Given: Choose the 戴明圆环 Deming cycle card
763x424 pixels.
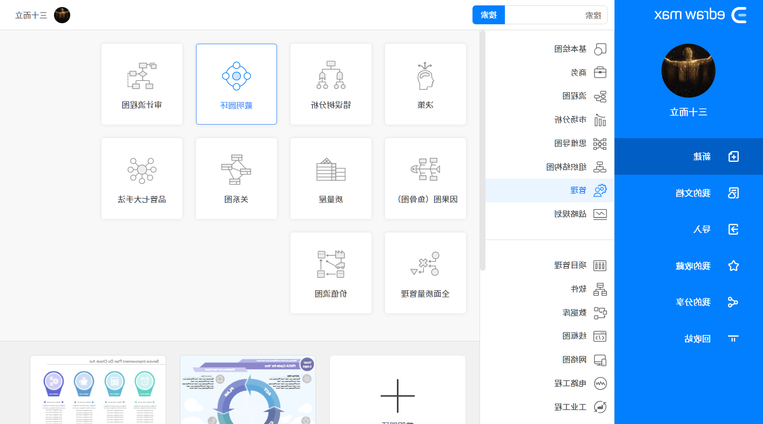Looking at the screenshot, I should 237,84.
